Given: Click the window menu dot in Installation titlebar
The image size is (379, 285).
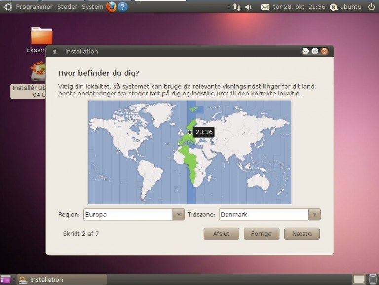Looking at the screenshot, I should (x=55, y=51).
